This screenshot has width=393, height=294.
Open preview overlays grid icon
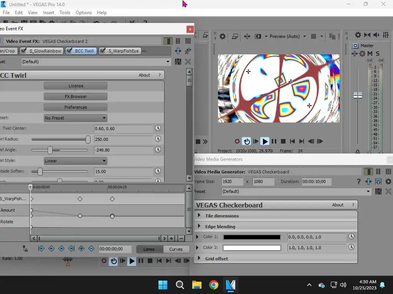coord(313,36)
